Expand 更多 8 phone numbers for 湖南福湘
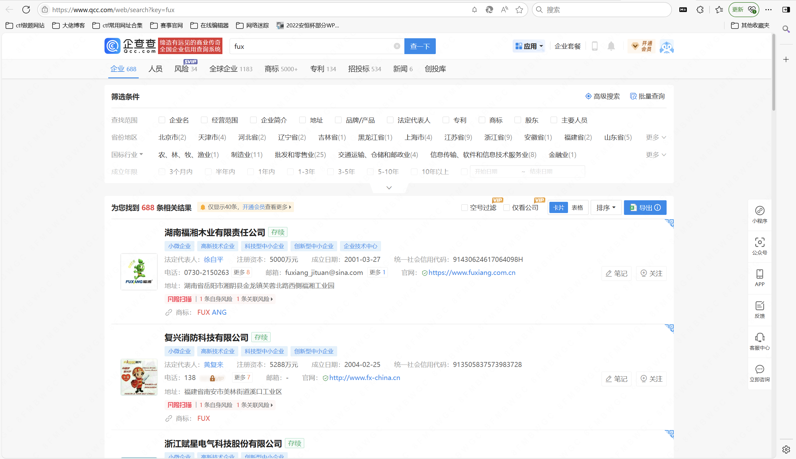Screen dimensions: 796x459 [x=241, y=272]
